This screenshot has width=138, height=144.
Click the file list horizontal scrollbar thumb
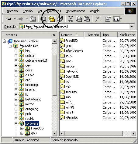click(93, 134)
